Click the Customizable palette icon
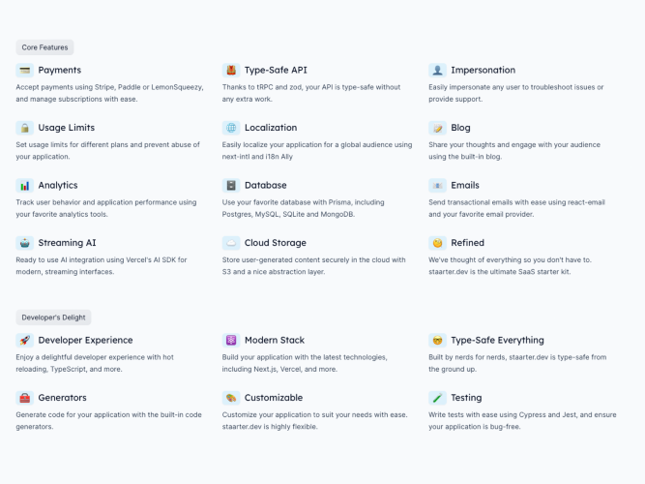 tap(231, 398)
